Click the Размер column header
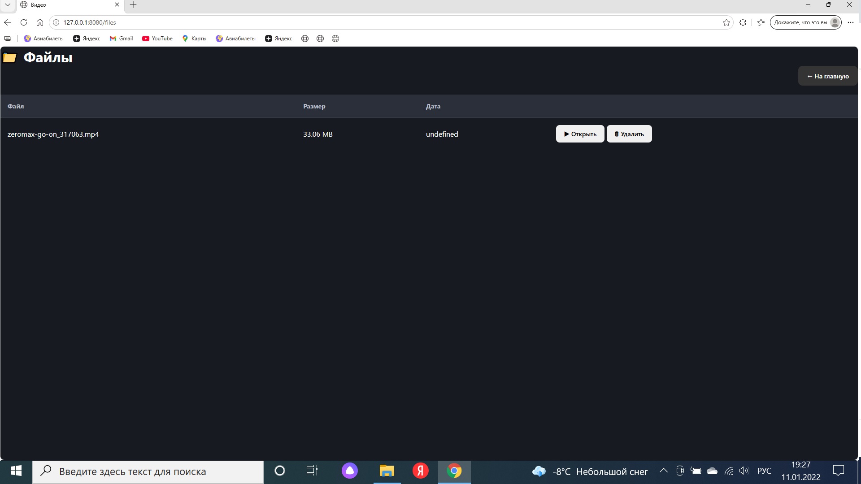 point(314,106)
